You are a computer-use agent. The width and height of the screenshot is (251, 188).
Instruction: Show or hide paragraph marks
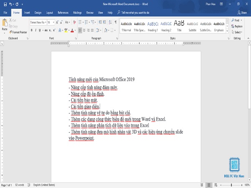tap(115, 22)
